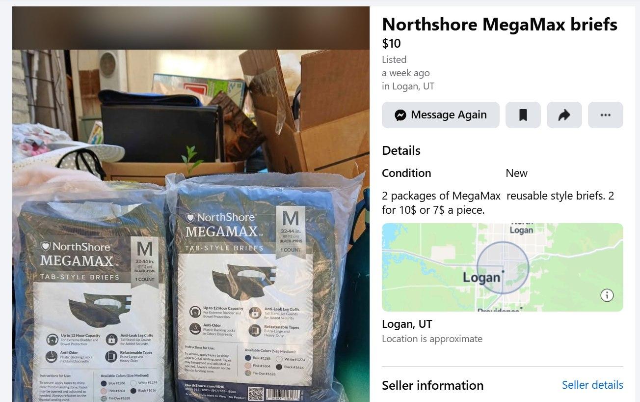Click the Messenger icon in Message Again
The height and width of the screenshot is (402, 640).
point(400,115)
